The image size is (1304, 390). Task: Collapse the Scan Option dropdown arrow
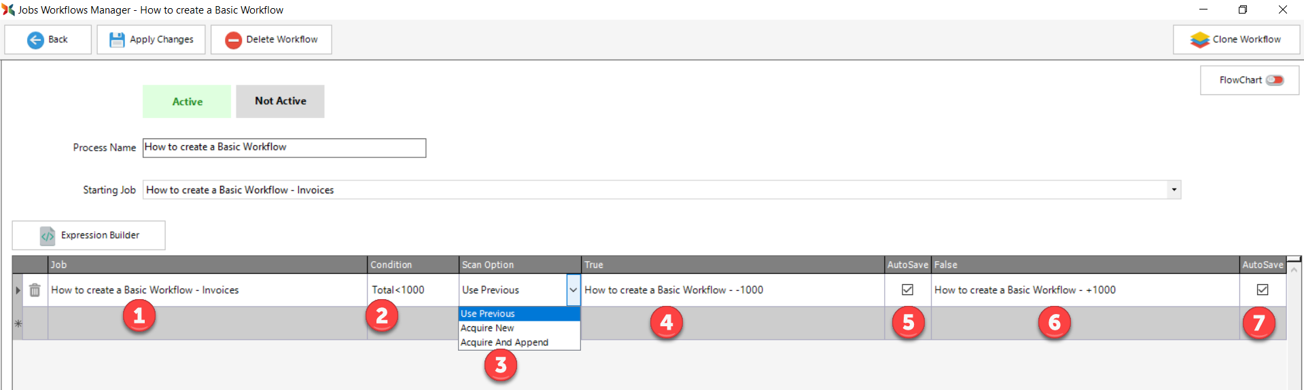point(573,290)
